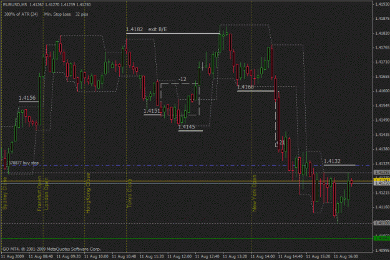Select the 1.4151 price annotation

click(x=152, y=111)
